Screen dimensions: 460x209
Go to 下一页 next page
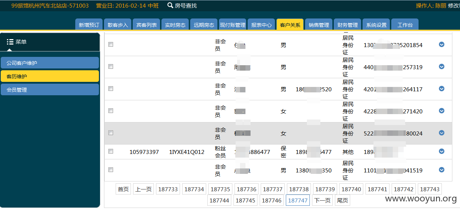pyautogui.click(x=322, y=200)
